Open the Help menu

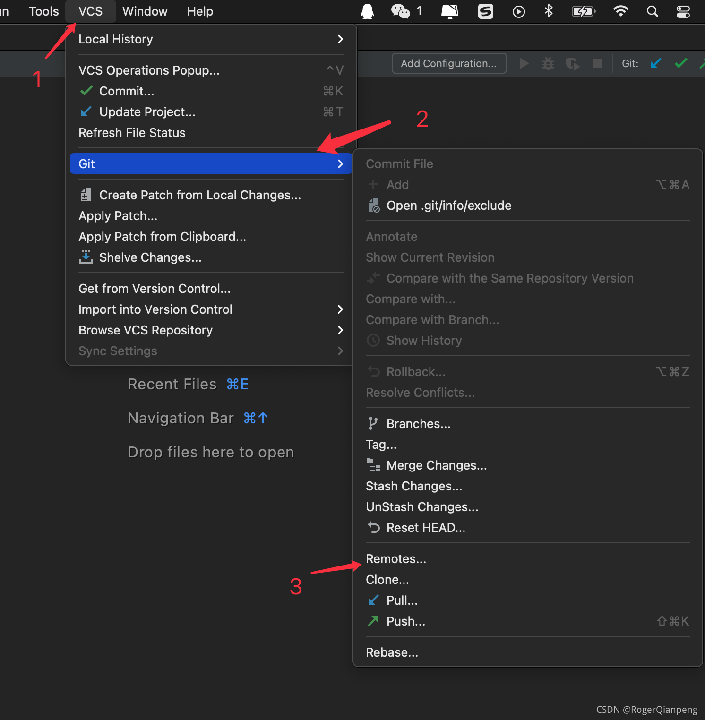[x=200, y=11]
